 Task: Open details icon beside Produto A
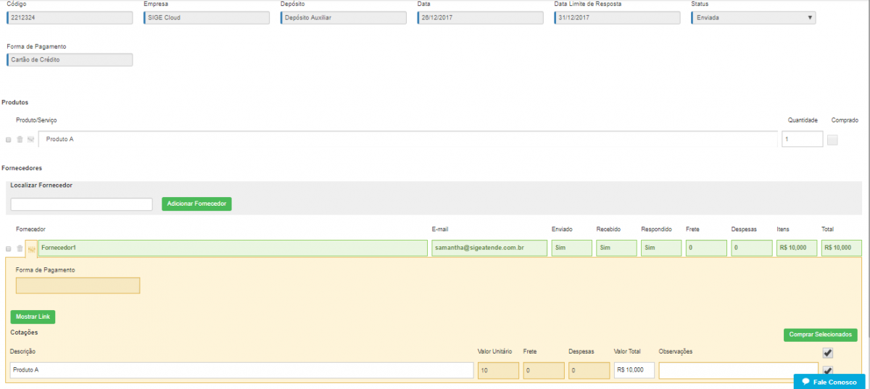[30, 139]
